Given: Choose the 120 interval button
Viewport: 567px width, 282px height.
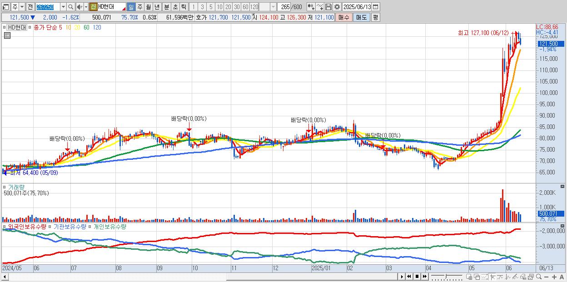Looking at the screenshot, I should [254, 7].
